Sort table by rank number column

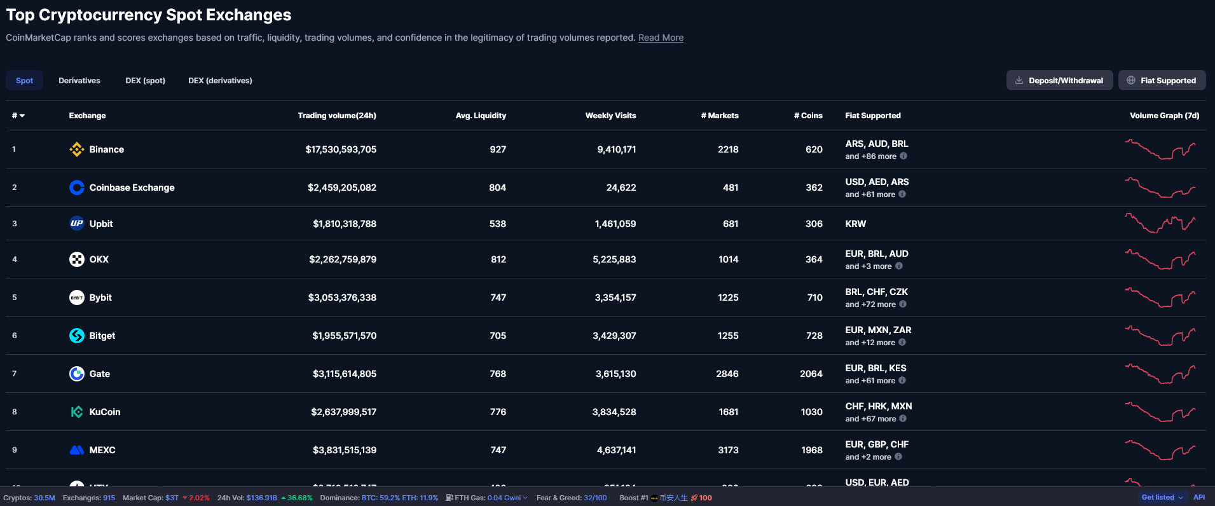tap(18, 116)
